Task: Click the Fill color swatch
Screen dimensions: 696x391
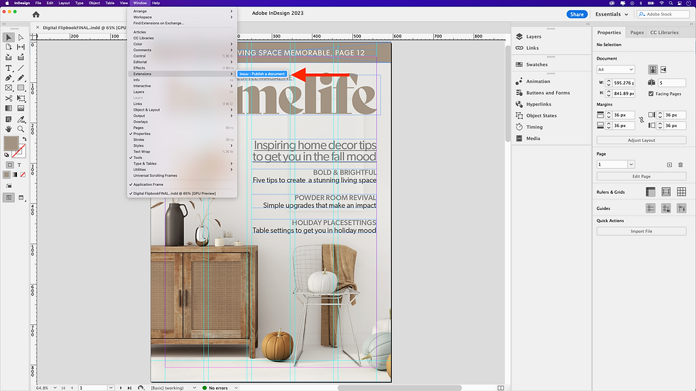Action: click(x=11, y=143)
